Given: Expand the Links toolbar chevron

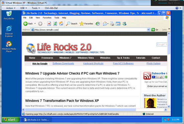Looking at the screenshot, I should (x=169, y=29).
